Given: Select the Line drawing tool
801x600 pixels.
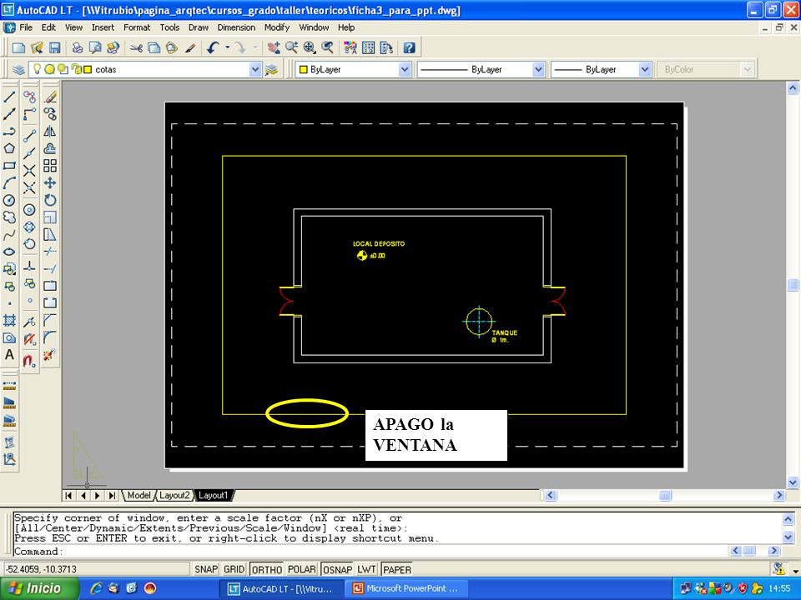Looking at the screenshot, I should pyautogui.click(x=9, y=97).
